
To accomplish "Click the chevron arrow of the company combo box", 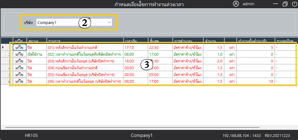I will (109, 22).
